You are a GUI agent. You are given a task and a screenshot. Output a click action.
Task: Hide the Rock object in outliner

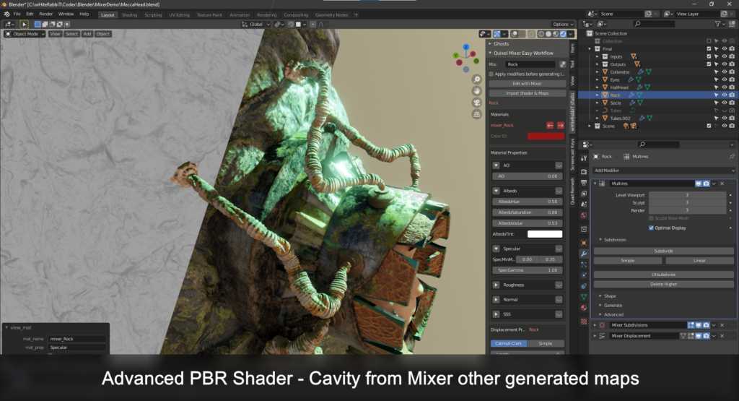coord(725,95)
